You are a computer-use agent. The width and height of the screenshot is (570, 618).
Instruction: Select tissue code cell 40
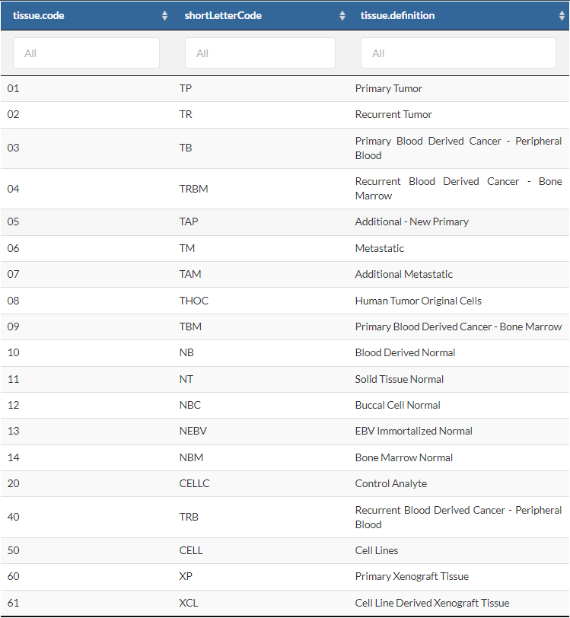coord(13,517)
